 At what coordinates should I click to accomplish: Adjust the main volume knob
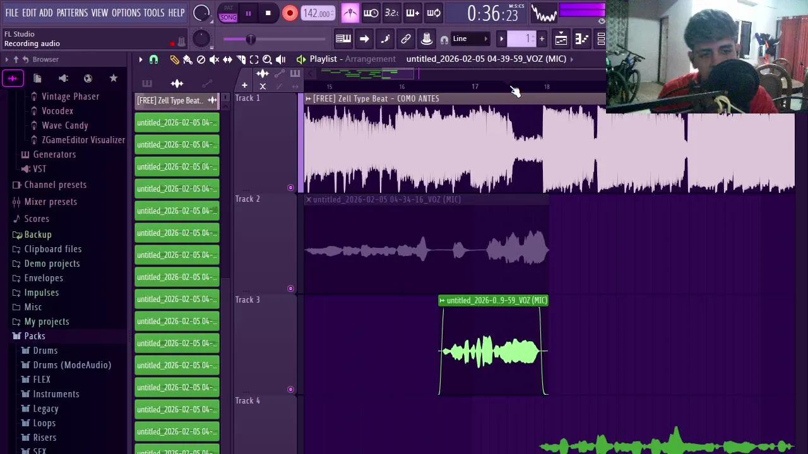[201, 13]
